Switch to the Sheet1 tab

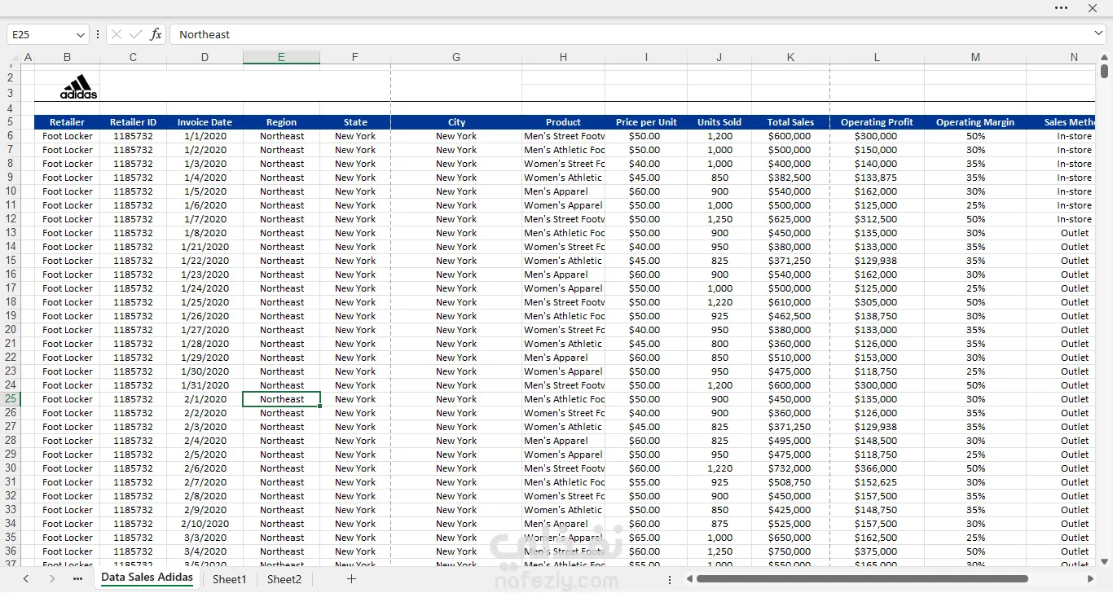click(229, 579)
